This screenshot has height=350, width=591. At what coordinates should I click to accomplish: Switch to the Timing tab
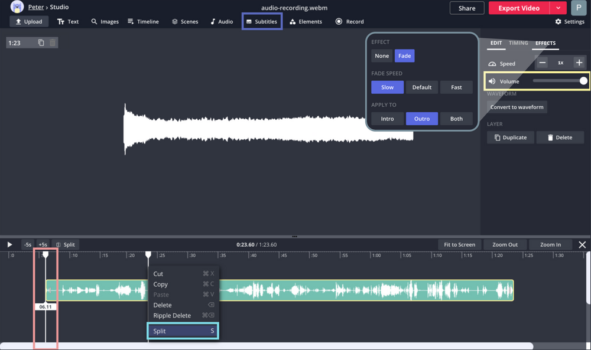[518, 42]
